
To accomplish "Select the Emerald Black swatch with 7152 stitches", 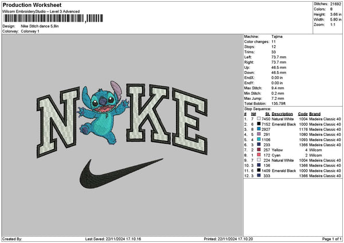I will pyautogui.click(x=259, y=124).
